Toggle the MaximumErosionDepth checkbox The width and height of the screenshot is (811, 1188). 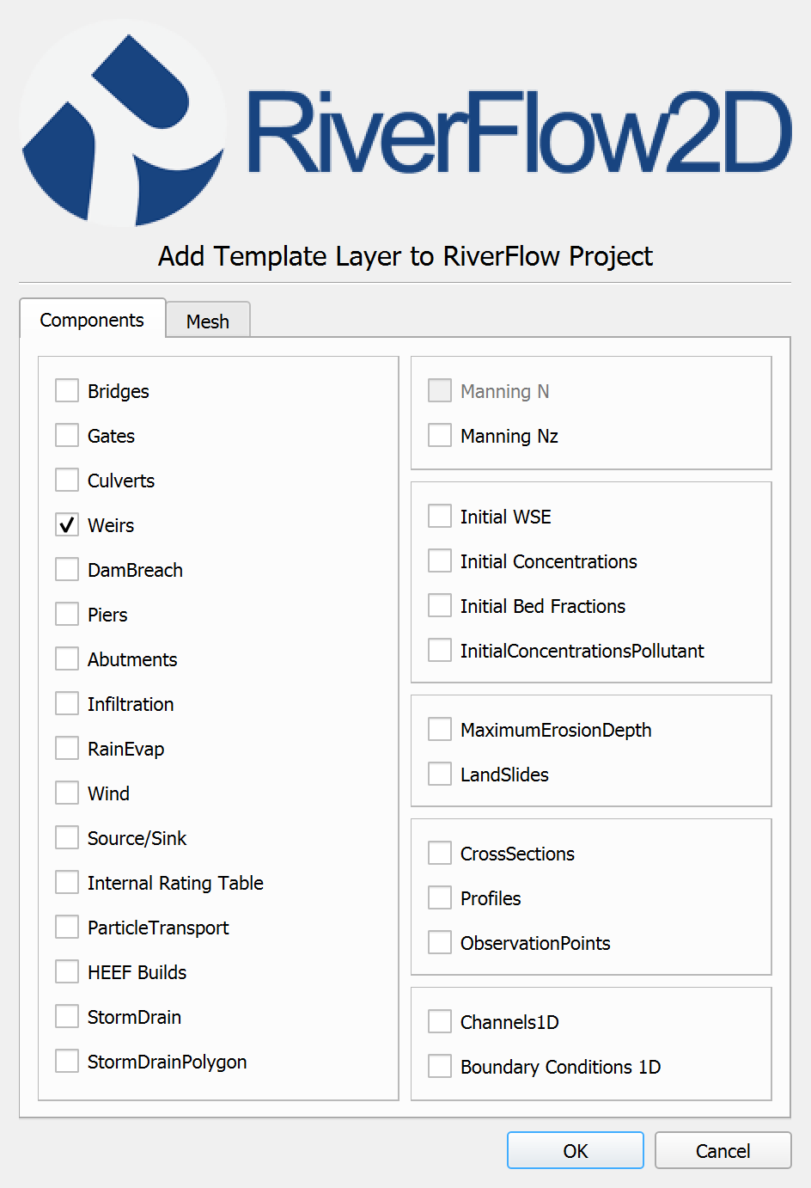click(x=440, y=730)
